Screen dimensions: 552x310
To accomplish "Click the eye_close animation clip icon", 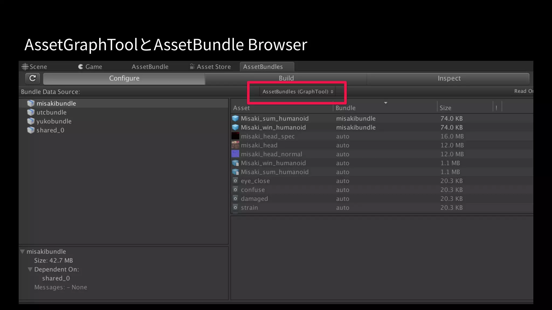I will pos(235,181).
